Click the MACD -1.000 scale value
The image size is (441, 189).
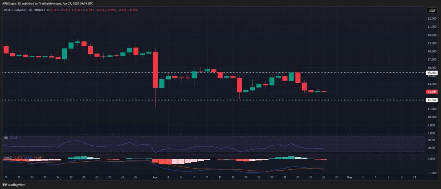[431, 173]
